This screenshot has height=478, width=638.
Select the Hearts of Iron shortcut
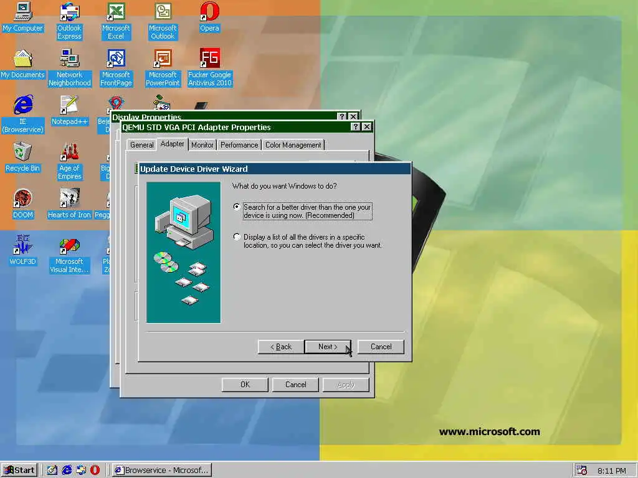[69, 204]
